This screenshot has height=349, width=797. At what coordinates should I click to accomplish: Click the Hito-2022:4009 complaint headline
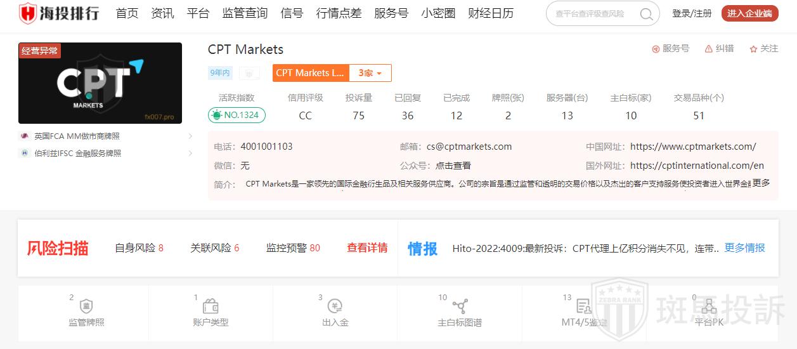585,248
